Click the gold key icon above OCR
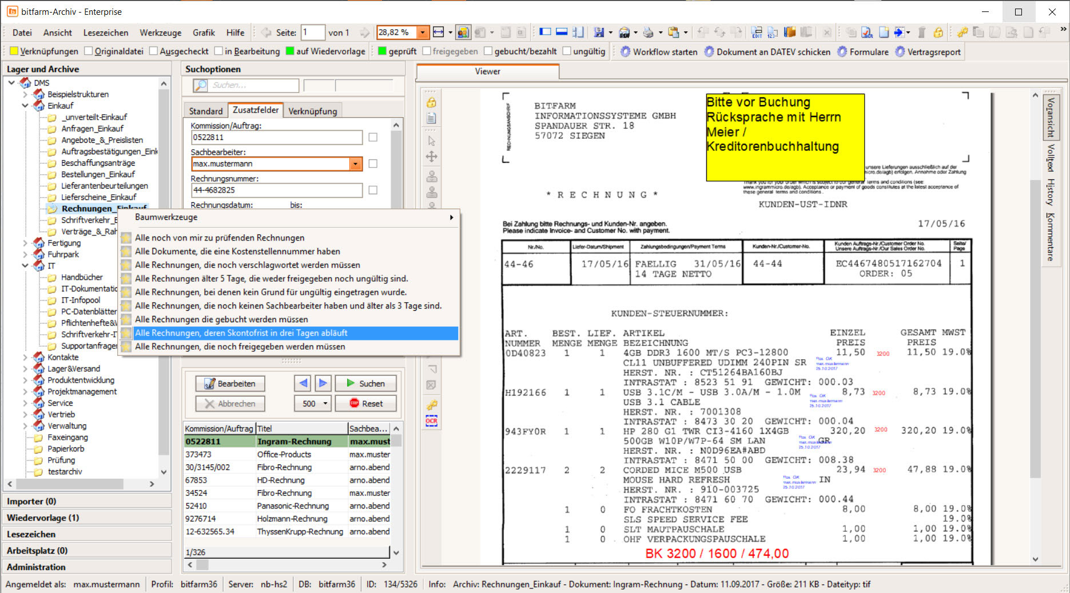1070x593 pixels. click(x=431, y=404)
